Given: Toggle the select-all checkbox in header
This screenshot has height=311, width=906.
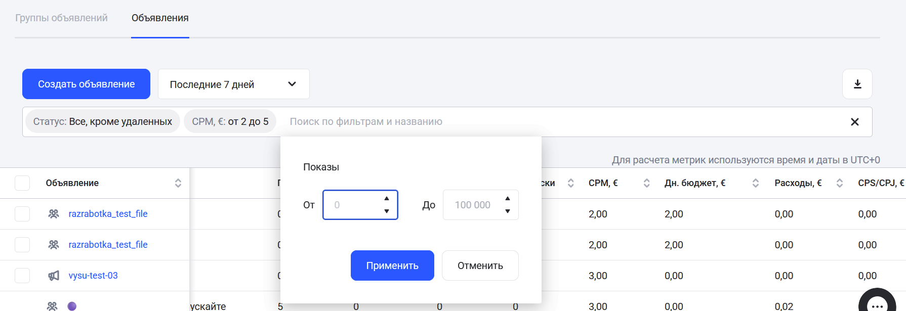Looking at the screenshot, I should coord(22,183).
